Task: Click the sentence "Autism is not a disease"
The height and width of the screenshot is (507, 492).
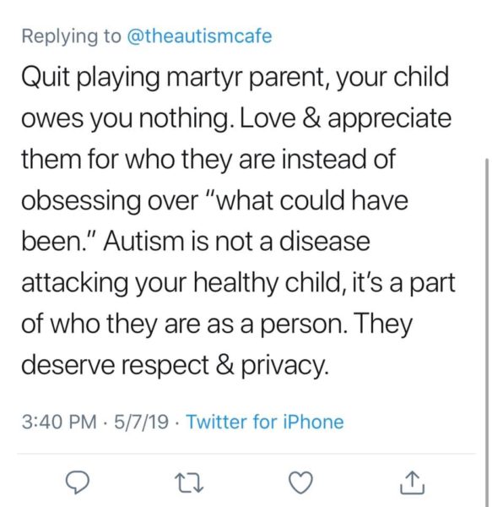Action: tap(236, 242)
